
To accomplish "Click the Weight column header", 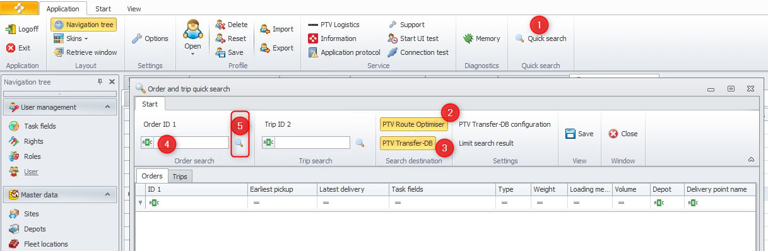I will pyautogui.click(x=549, y=189).
